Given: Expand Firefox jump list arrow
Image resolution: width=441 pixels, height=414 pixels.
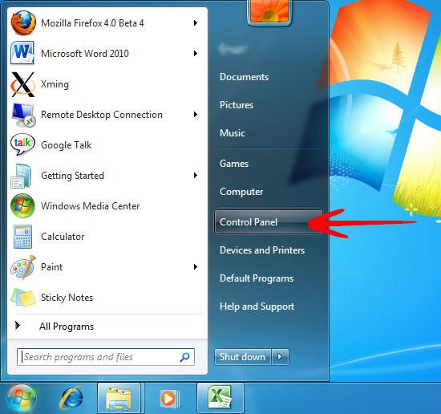Looking at the screenshot, I should pyautogui.click(x=196, y=22).
